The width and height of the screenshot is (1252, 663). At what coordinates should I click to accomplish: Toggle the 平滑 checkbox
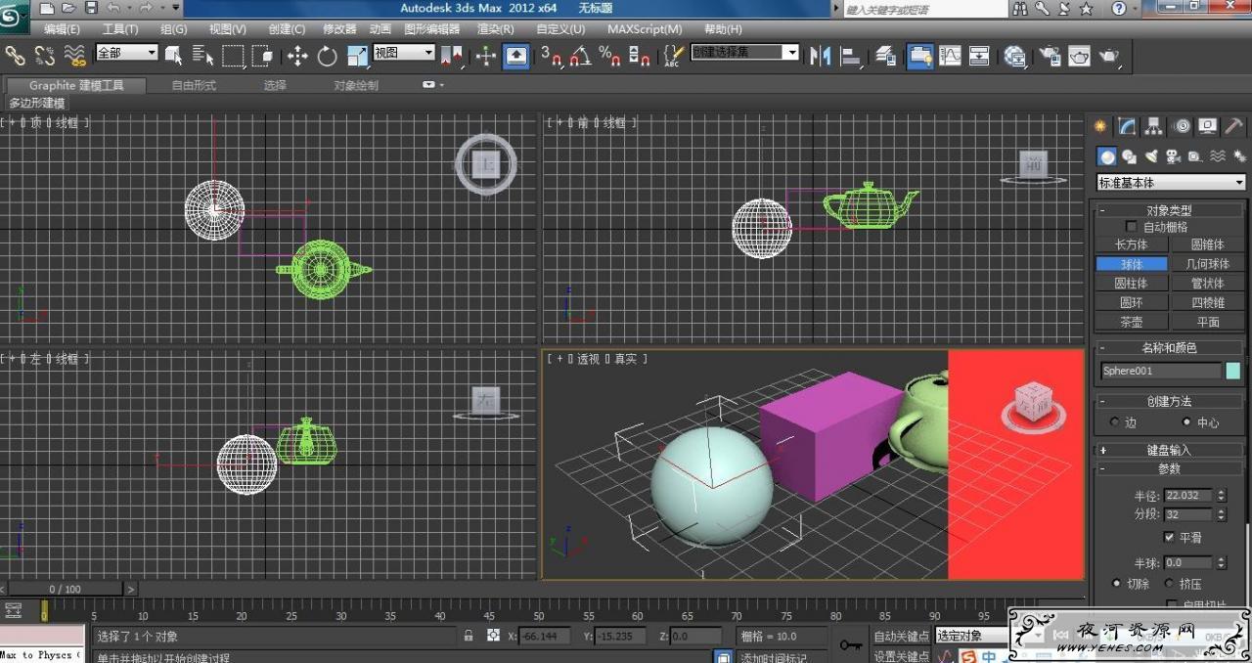tap(1169, 537)
